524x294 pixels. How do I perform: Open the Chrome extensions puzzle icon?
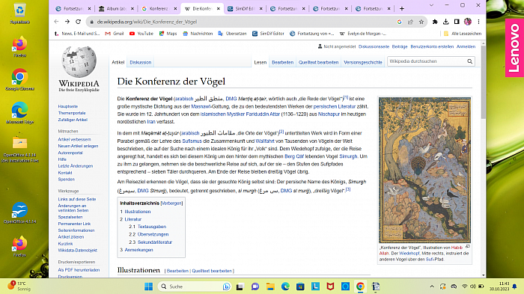(x=435, y=22)
